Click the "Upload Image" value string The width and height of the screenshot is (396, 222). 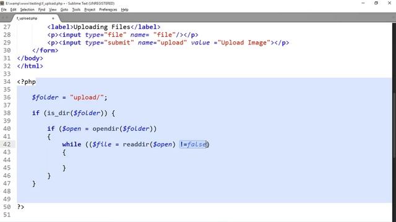click(x=244, y=43)
